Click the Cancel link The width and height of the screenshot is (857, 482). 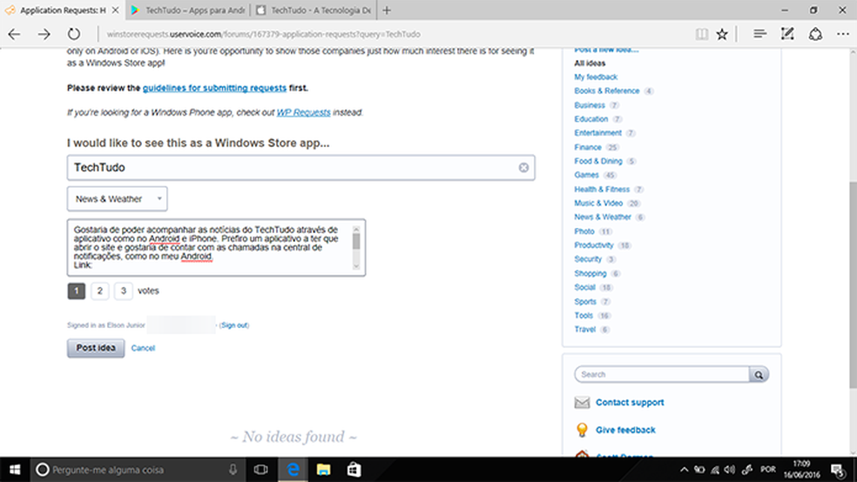click(143, 348)
